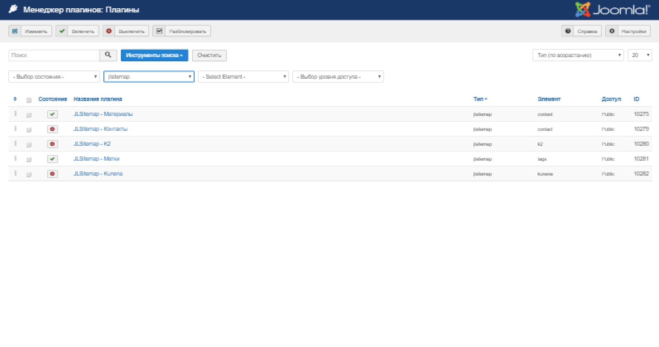Open the JLSitemap - Kunena plugin link
This screenshot has height=347, width=659.
[x=98, y=173]
